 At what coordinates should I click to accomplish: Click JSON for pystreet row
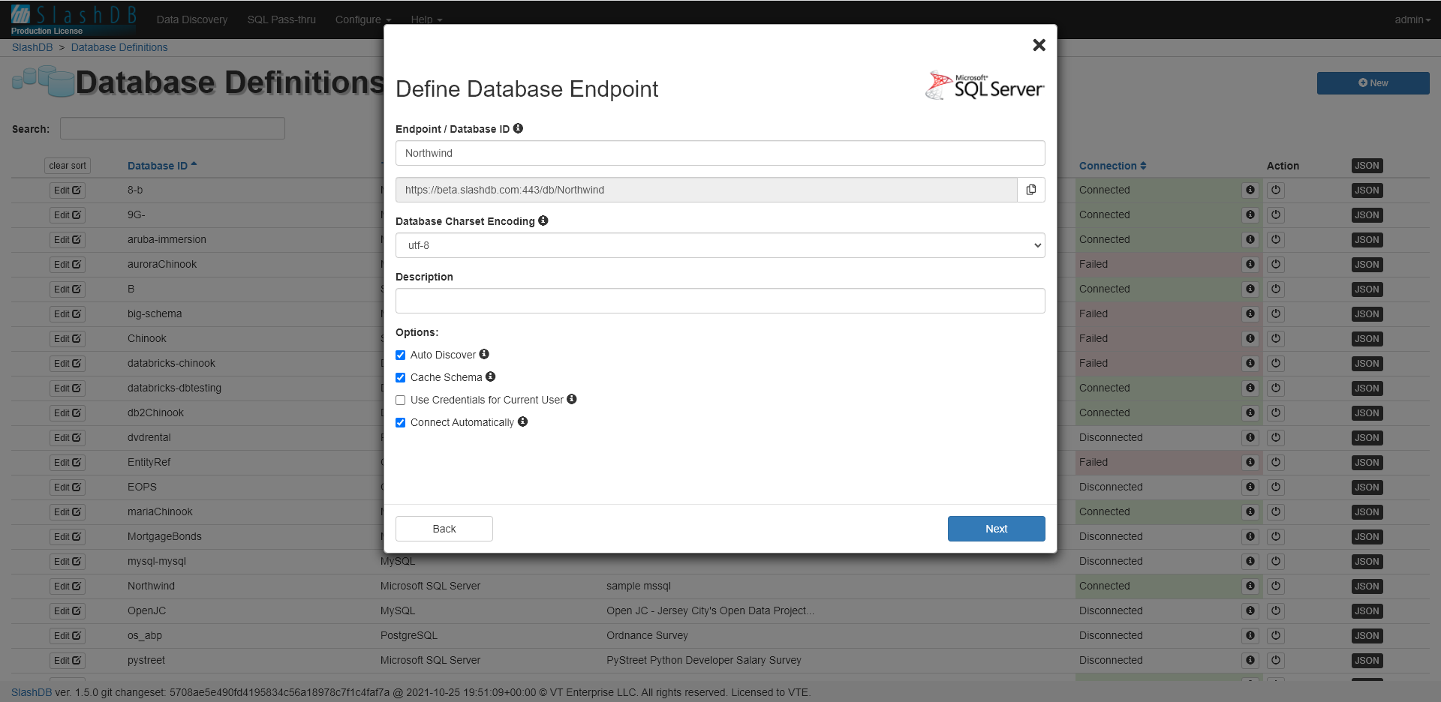1367,661
